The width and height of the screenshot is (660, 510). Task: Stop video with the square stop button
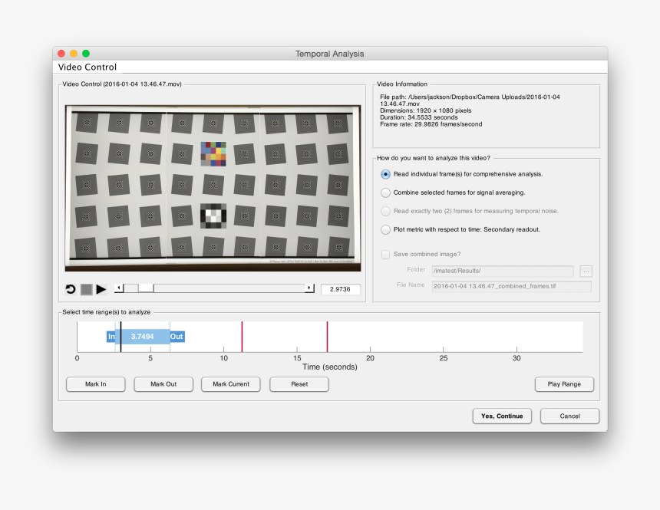[86, 289]
